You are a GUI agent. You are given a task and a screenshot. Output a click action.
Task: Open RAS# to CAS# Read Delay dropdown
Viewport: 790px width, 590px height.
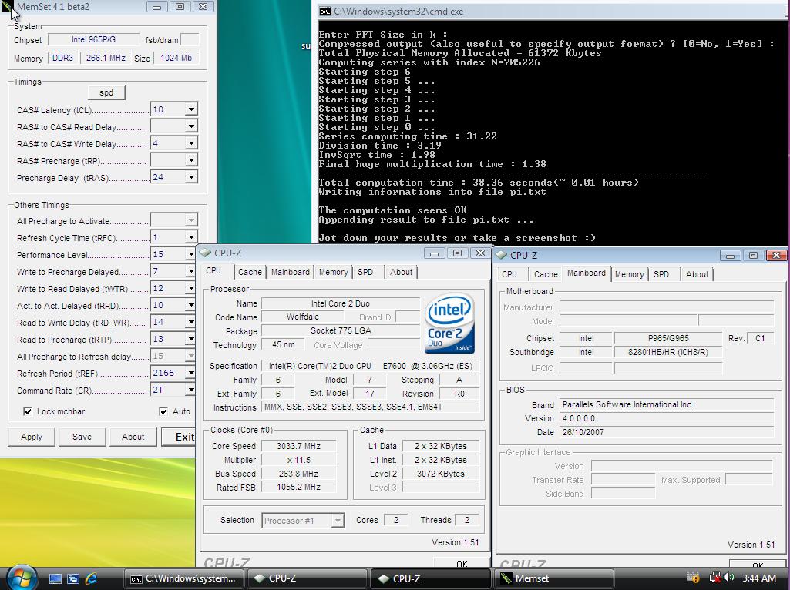tap(191, 126)
